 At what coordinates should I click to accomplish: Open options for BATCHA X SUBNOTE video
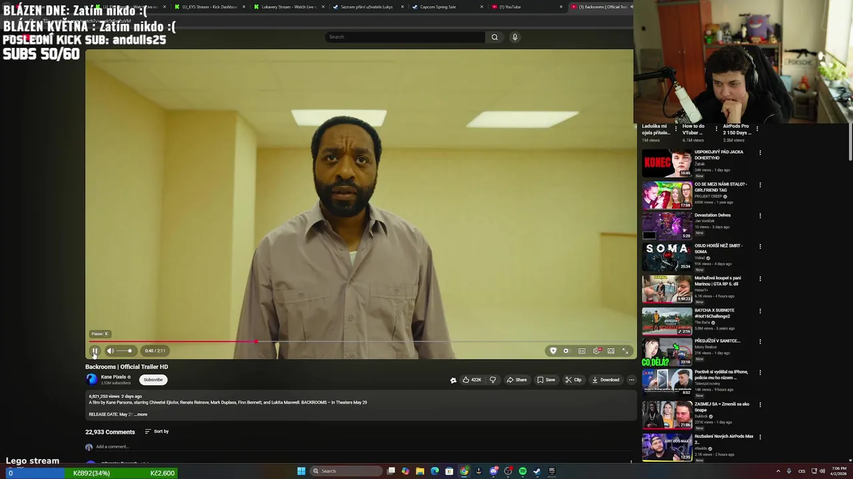(760, 311)
